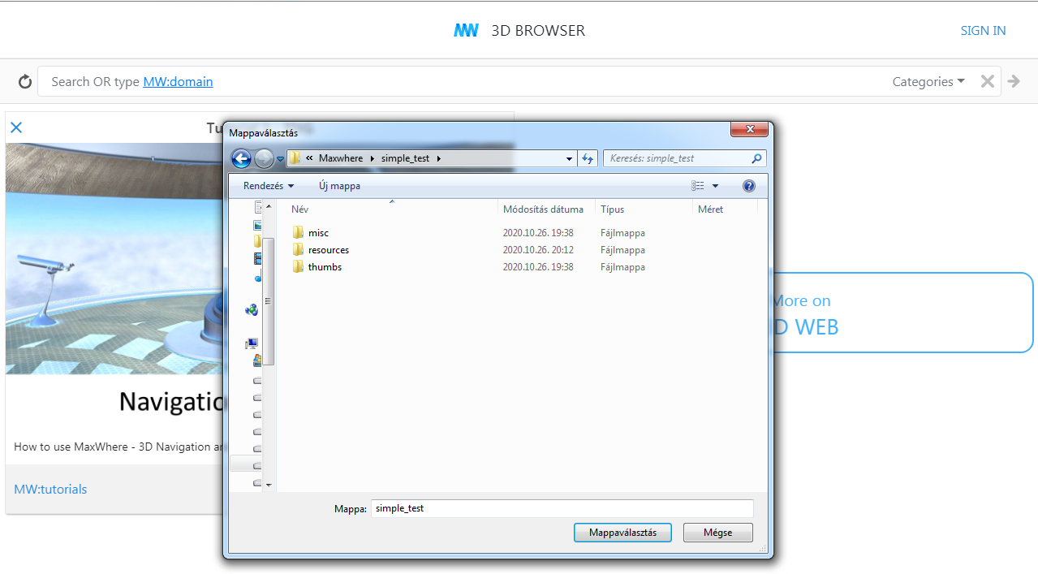Expand the arrow after Maxwhere in the path
Viewport: 1038px width, 574px height.
tap(373, 158)
